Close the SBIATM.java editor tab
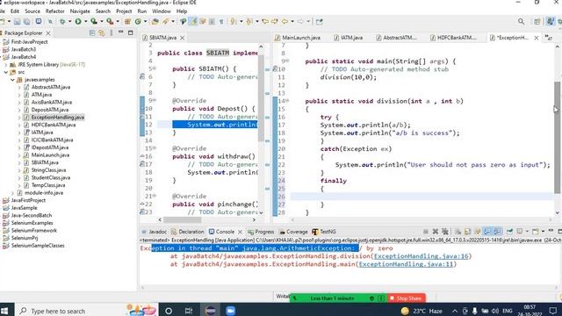Viewport: 562px width, 316px height. [183, 38]
